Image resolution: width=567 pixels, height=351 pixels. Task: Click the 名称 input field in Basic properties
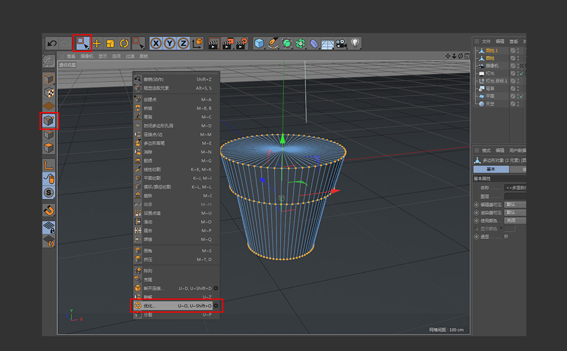coord(516,188)
